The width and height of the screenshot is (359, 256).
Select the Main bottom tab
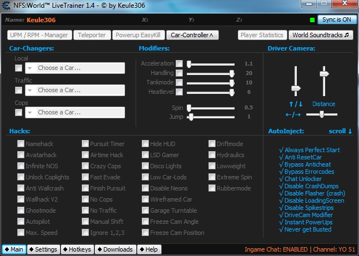(x=14, y=249)
